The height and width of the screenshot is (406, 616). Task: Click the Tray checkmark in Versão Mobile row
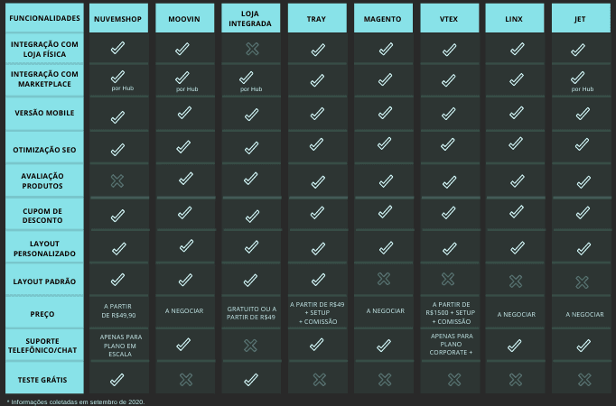317,114
